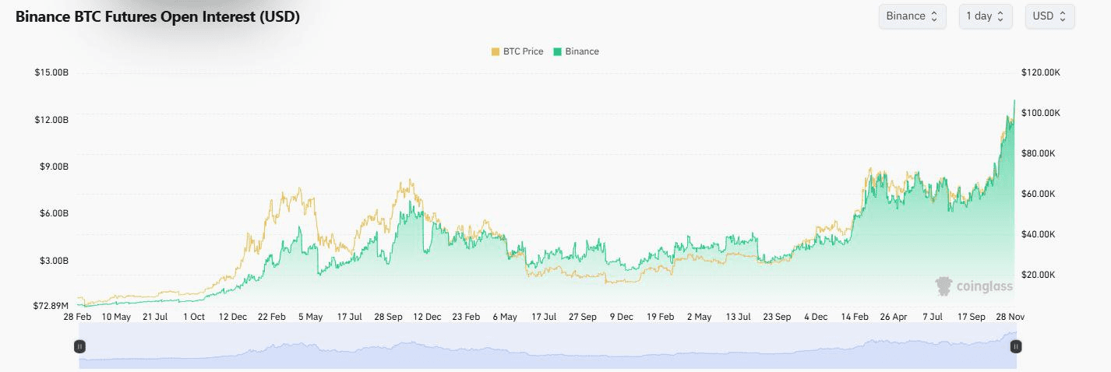Click the 7 Jul date label
This screenshot has width=1111, height=372.
point(933,317)
